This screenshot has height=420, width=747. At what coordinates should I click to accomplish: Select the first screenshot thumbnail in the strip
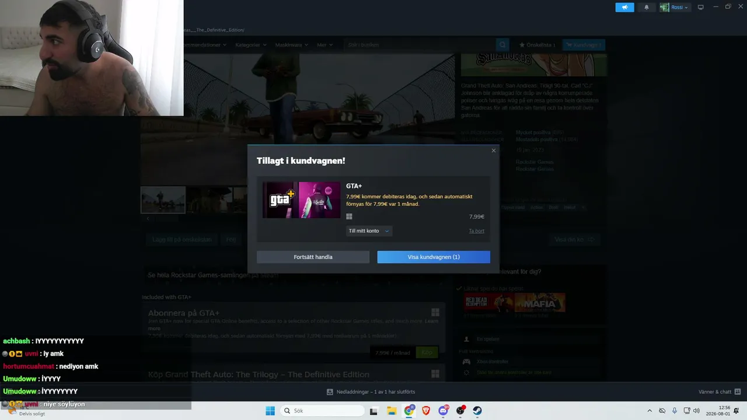coord(163,200)
